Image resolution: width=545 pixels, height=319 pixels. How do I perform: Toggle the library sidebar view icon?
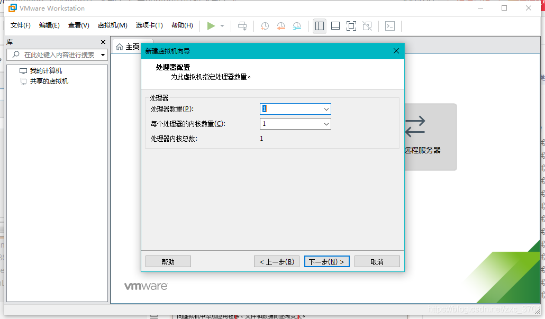point(320,26)
